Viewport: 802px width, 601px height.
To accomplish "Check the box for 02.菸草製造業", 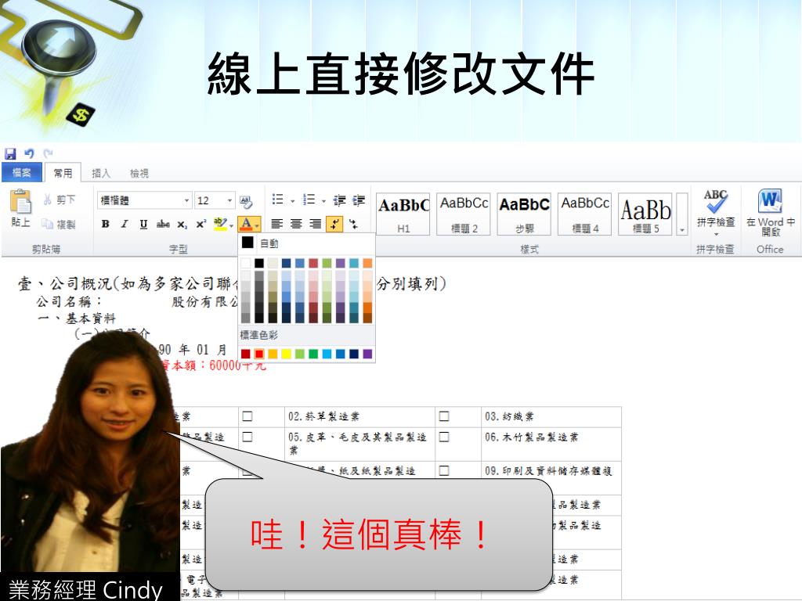I will (247, 416).
